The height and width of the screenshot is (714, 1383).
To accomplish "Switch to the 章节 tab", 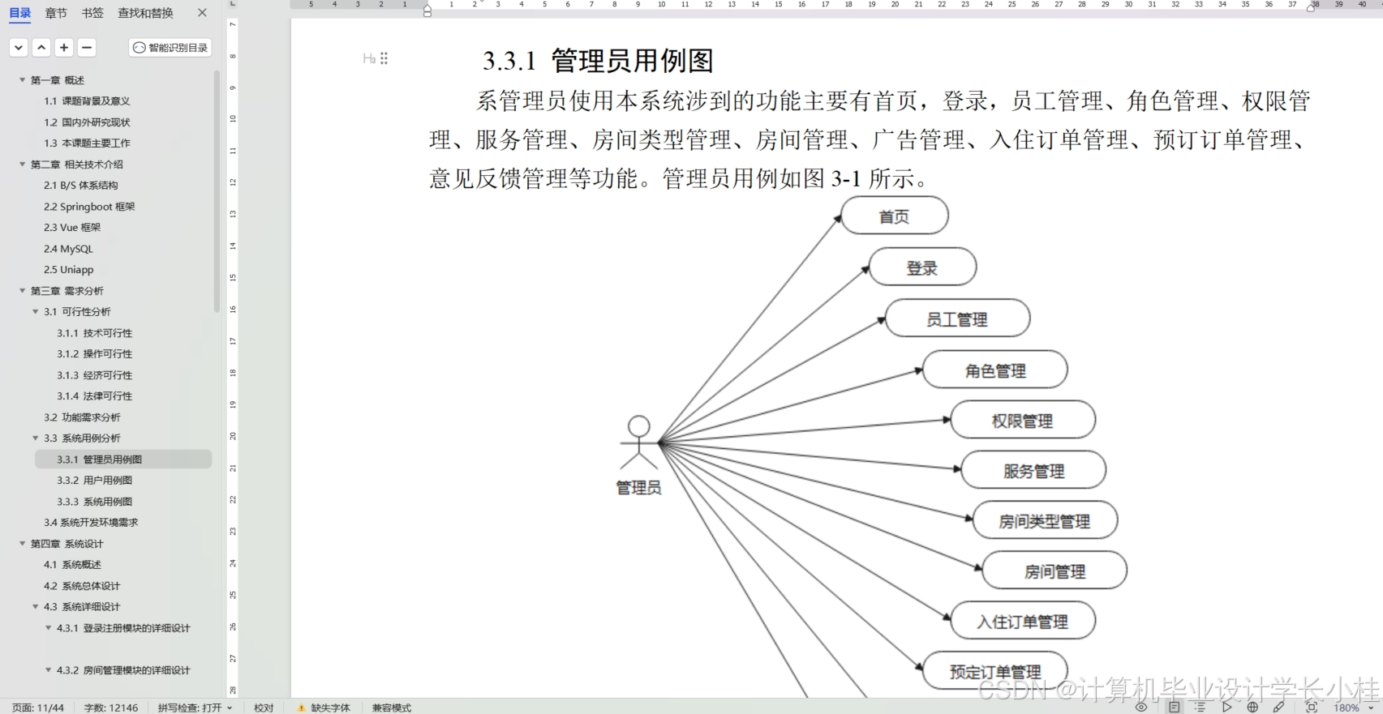I will (x=56, y=13).
